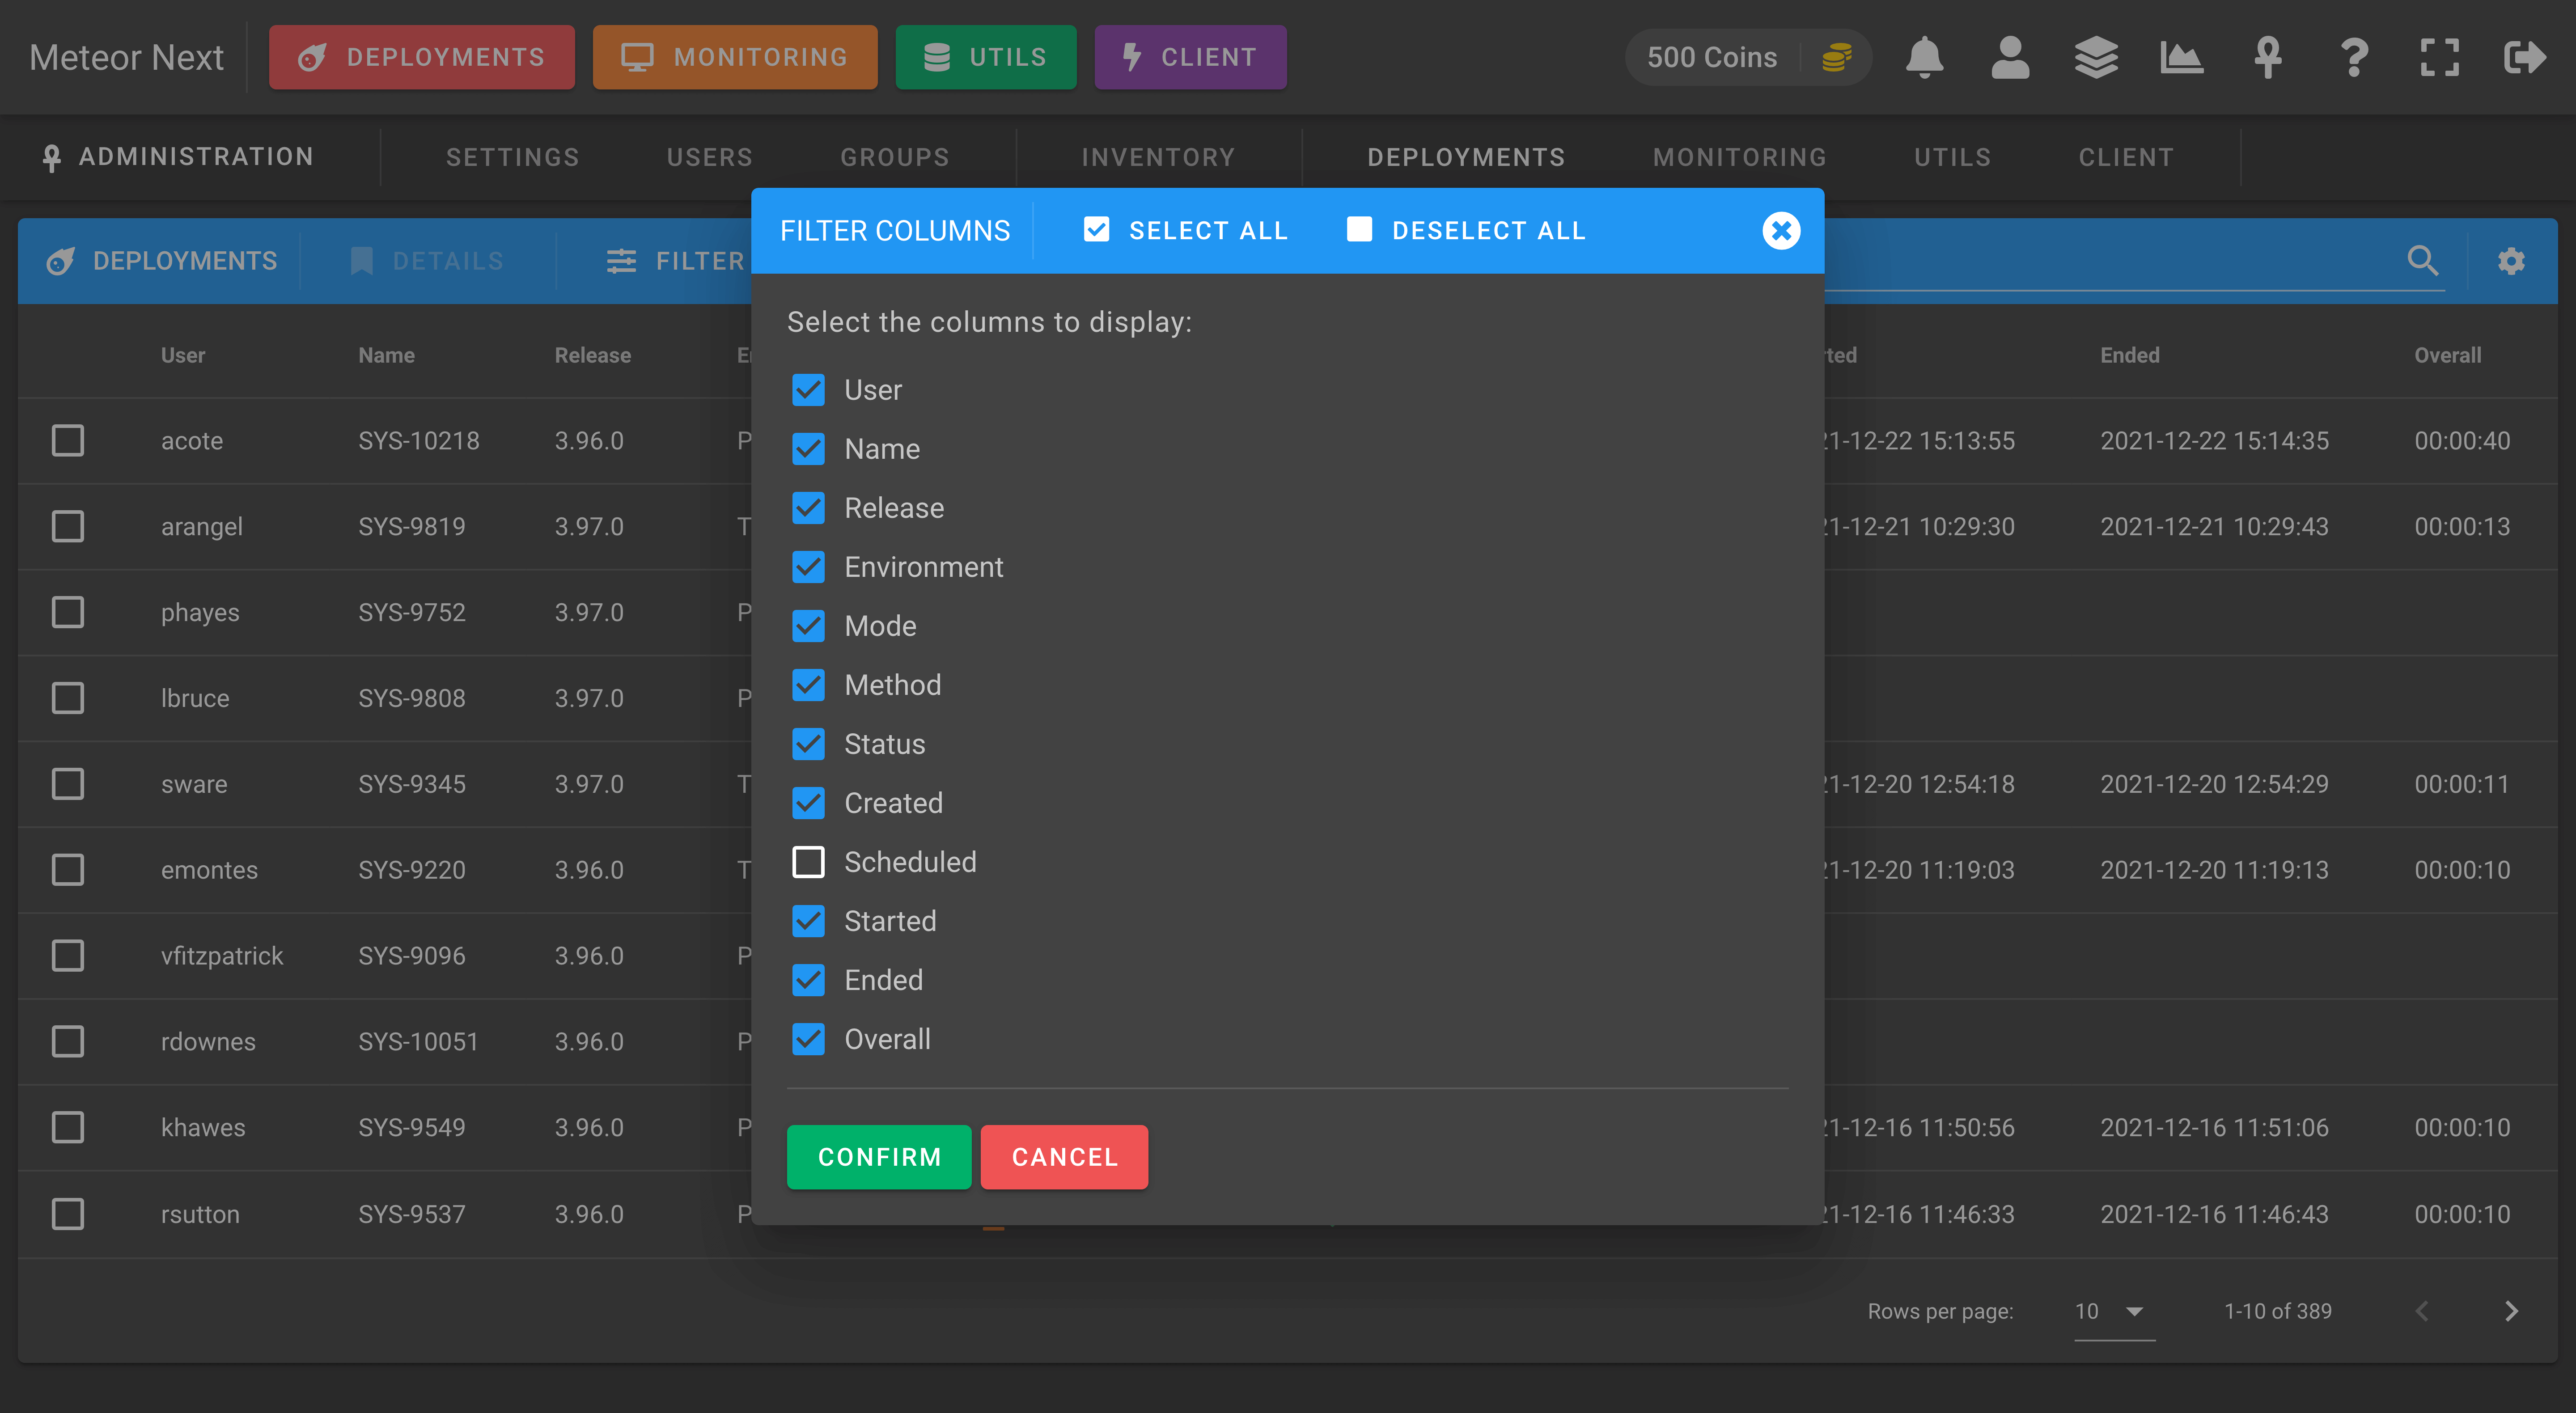Cancel the column filter dialog
This screenshot has width=2576, height=1413.
coord(1064,1157)
